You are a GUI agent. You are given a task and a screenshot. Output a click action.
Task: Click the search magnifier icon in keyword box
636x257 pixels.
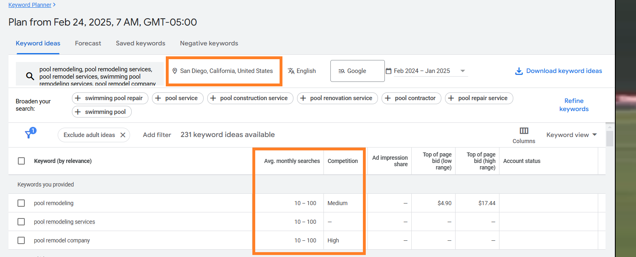30,76
